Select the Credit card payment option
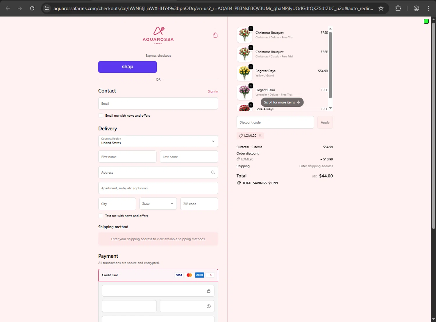 coord(158,275)
